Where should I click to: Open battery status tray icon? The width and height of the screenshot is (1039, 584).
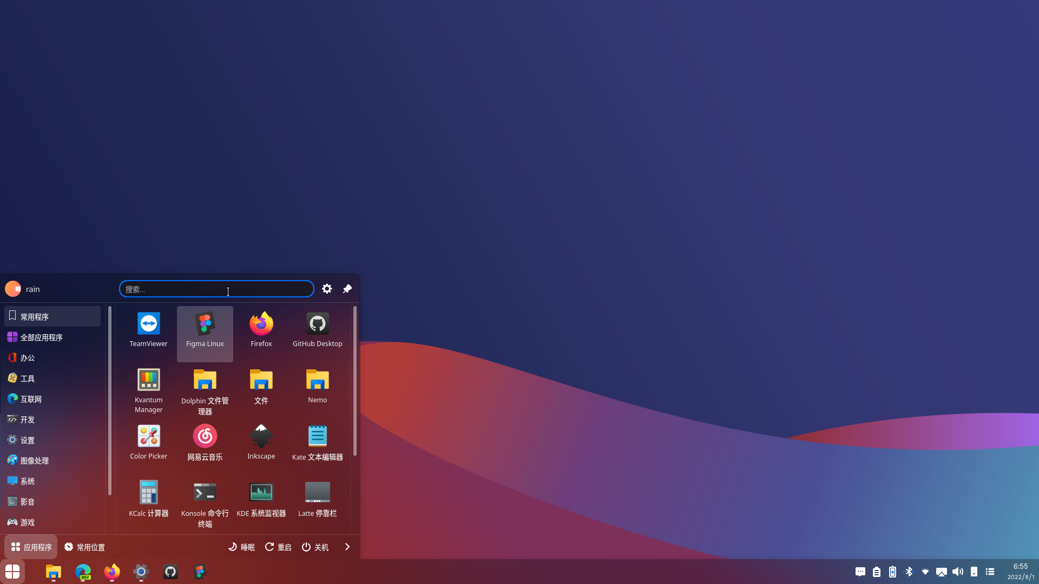click(893, 572)
